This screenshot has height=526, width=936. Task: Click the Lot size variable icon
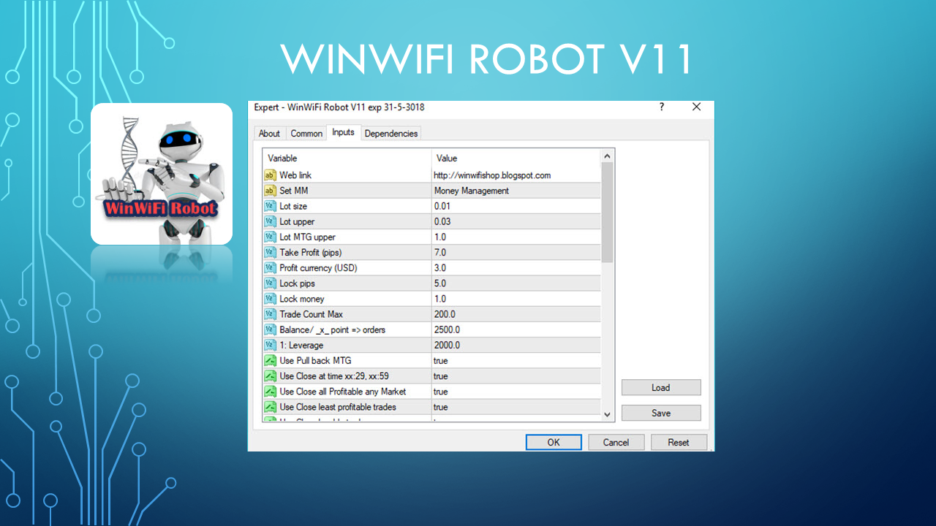tap(270, 206)
